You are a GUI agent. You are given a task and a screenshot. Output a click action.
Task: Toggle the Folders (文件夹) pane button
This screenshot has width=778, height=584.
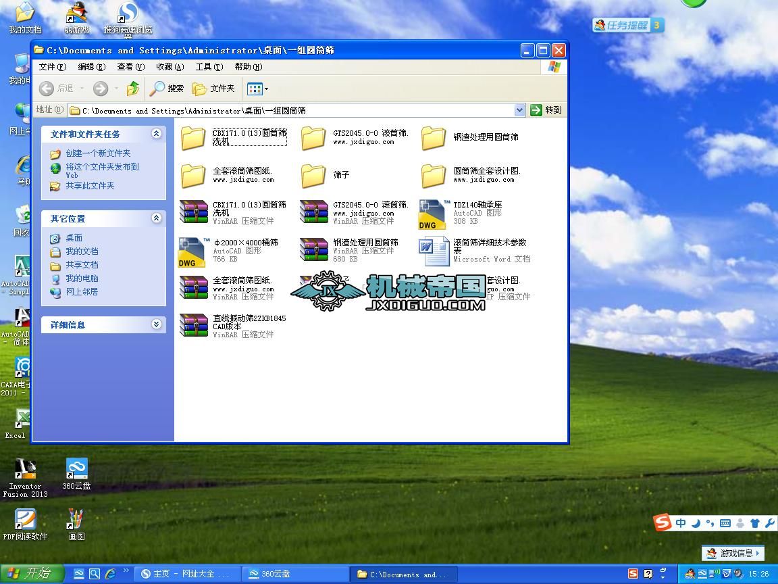tap(214, 89)
